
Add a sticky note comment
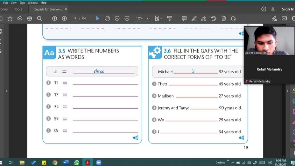click(x=184, y=18)
